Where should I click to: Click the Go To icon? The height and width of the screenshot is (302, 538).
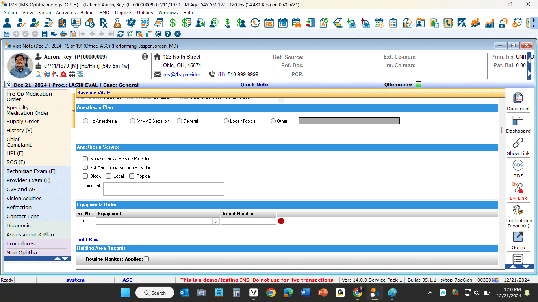coord(518,237)
